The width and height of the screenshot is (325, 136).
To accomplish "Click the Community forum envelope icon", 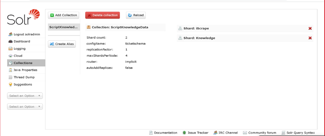I will click(245, 133).
